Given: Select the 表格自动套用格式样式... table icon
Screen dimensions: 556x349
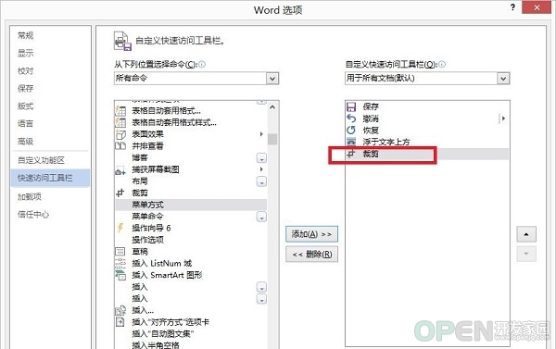Looking at the screenshot, I should [x=120, y=122].
